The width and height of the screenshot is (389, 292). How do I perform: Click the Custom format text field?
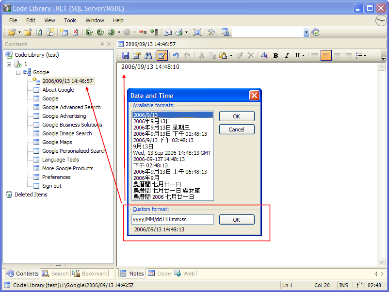tap(173, 220)
